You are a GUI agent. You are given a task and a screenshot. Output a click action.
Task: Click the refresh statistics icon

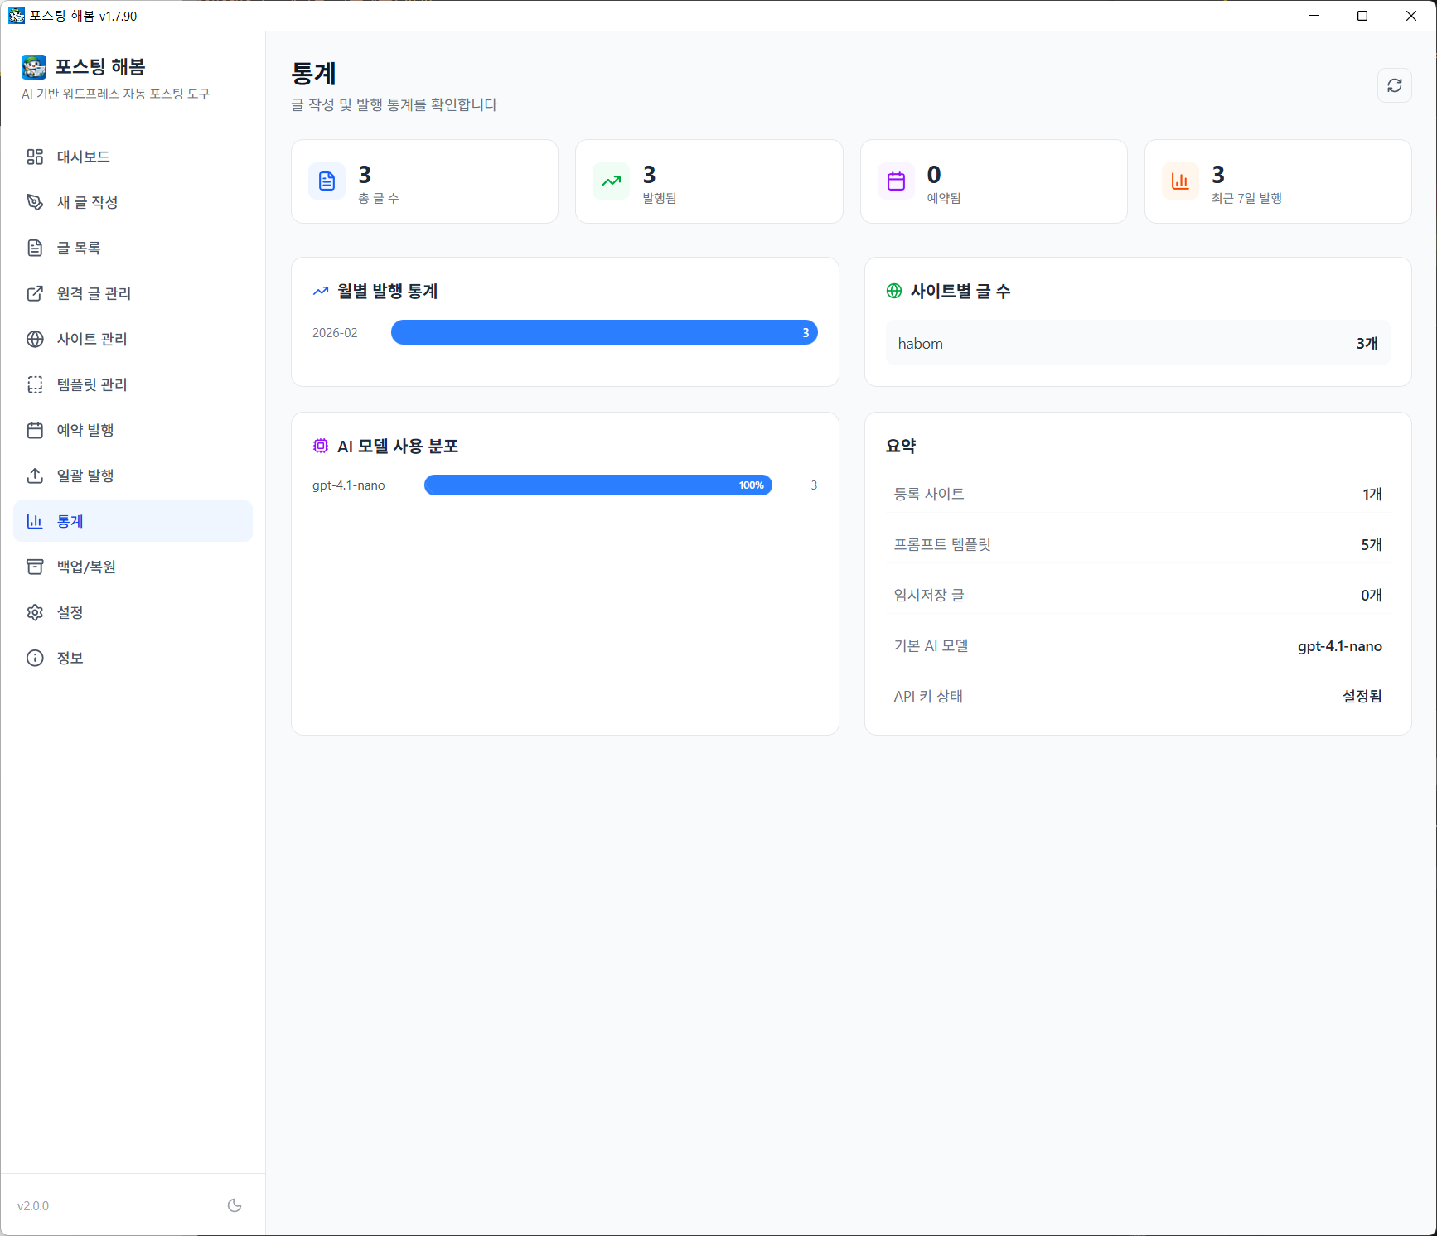click(x=1394, y=85)
